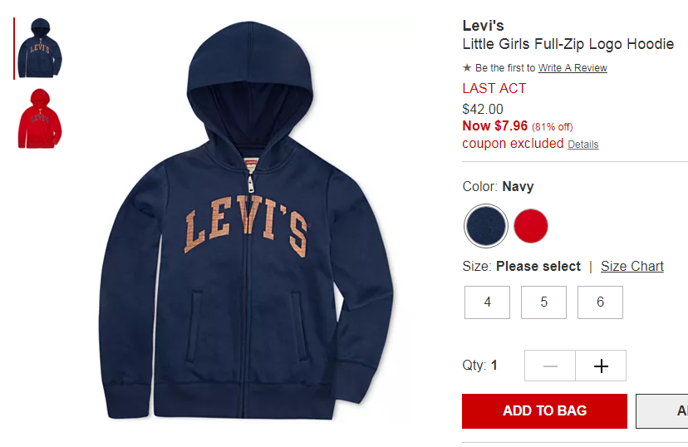This screenshot has height=447, width=688.
Task: Select the red hoodie thumbnail
Action: tap(40, 119)
